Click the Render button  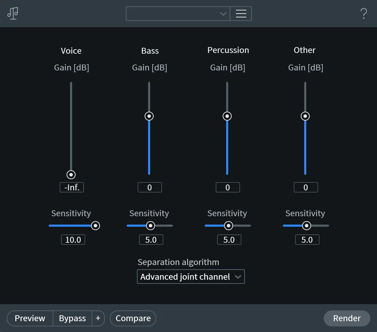click(347, 318)
